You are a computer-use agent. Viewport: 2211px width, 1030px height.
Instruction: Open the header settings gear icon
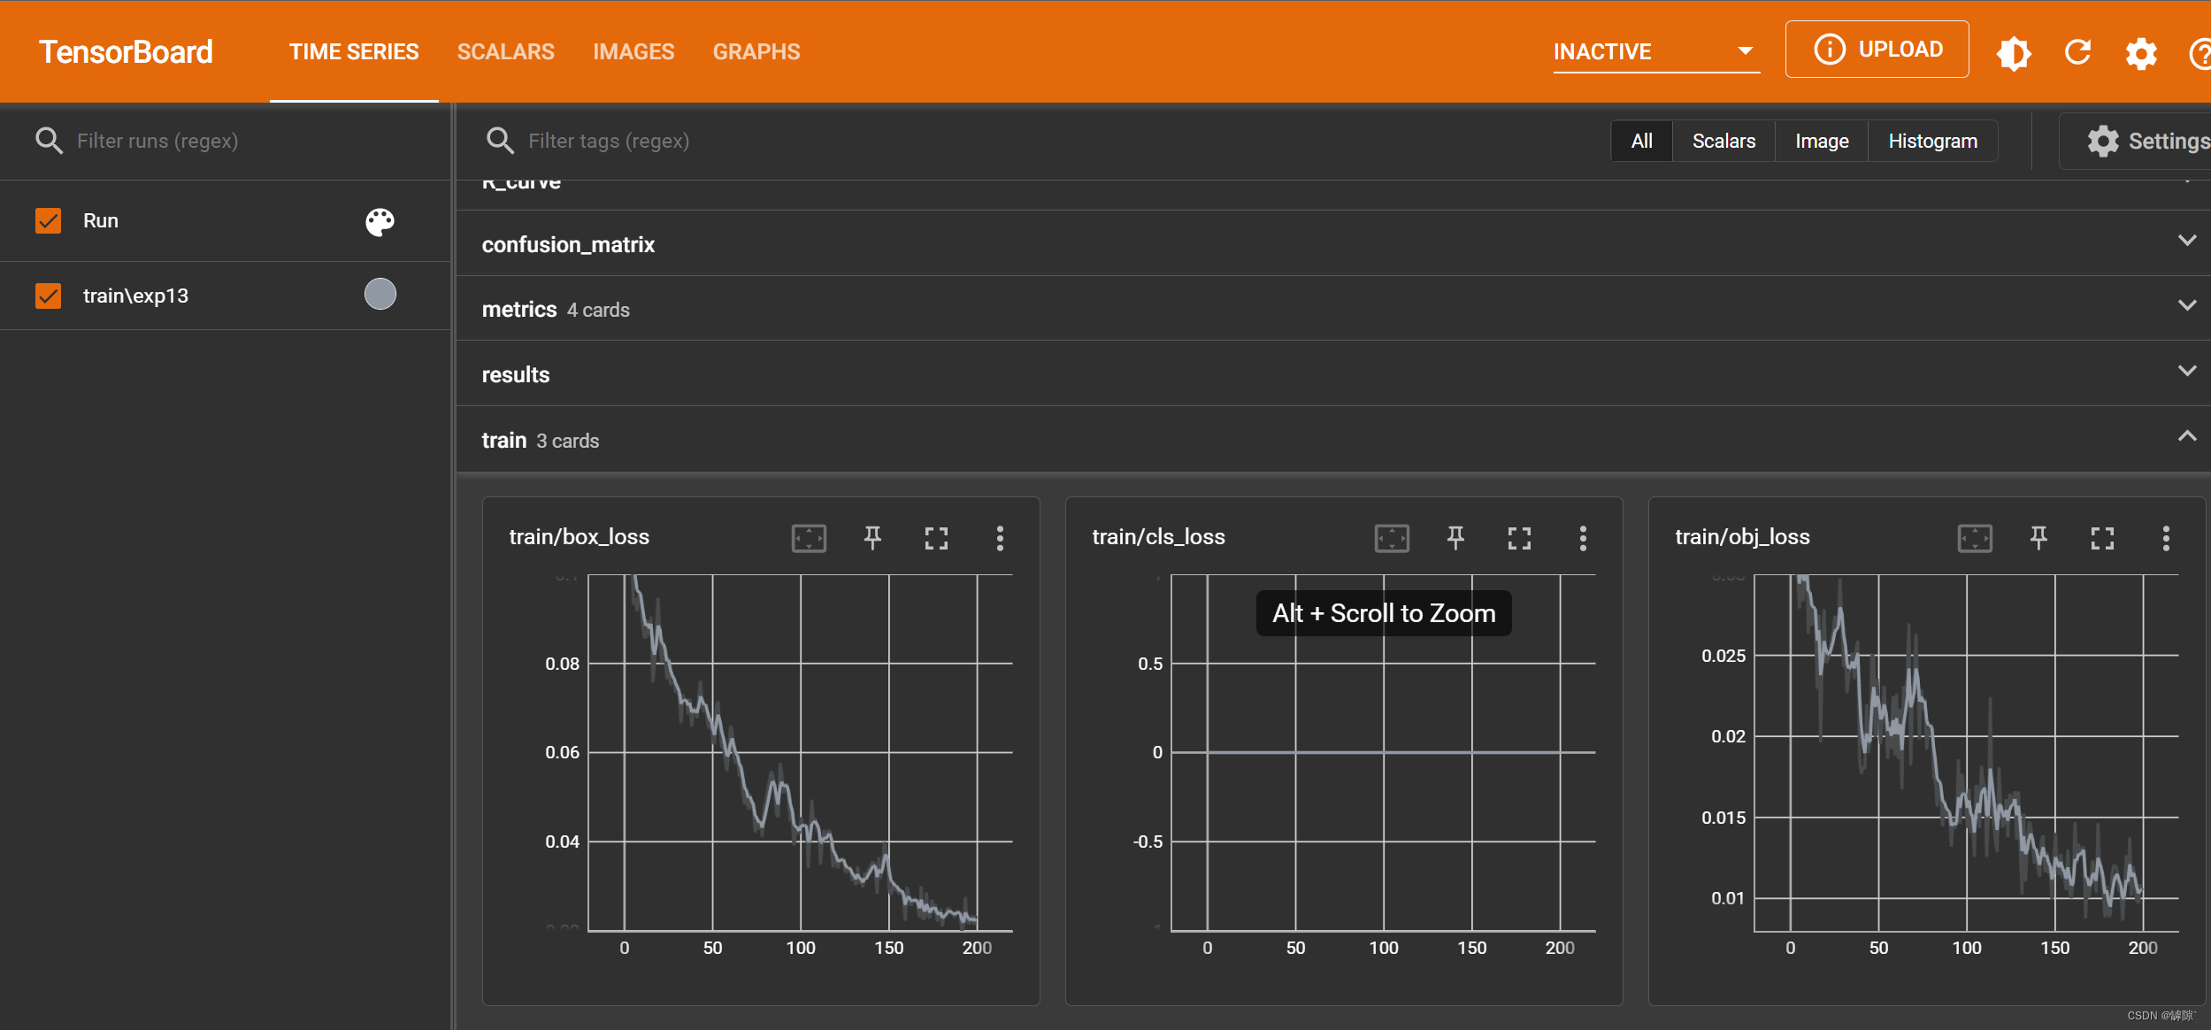coord(2141,53)
